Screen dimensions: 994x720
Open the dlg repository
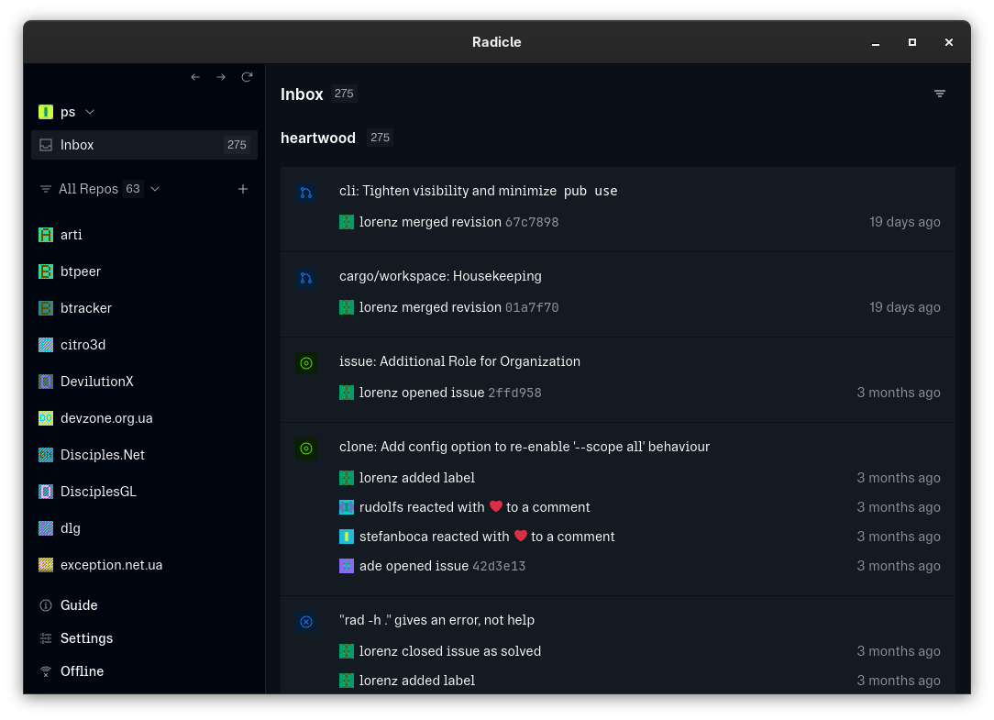(x=145, y=528)
